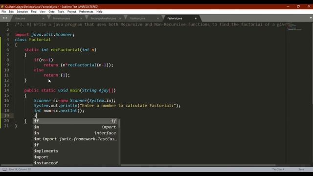Click Line 19, Column status text
This screenshot has width=313, height=176.
tap(20, 170)
